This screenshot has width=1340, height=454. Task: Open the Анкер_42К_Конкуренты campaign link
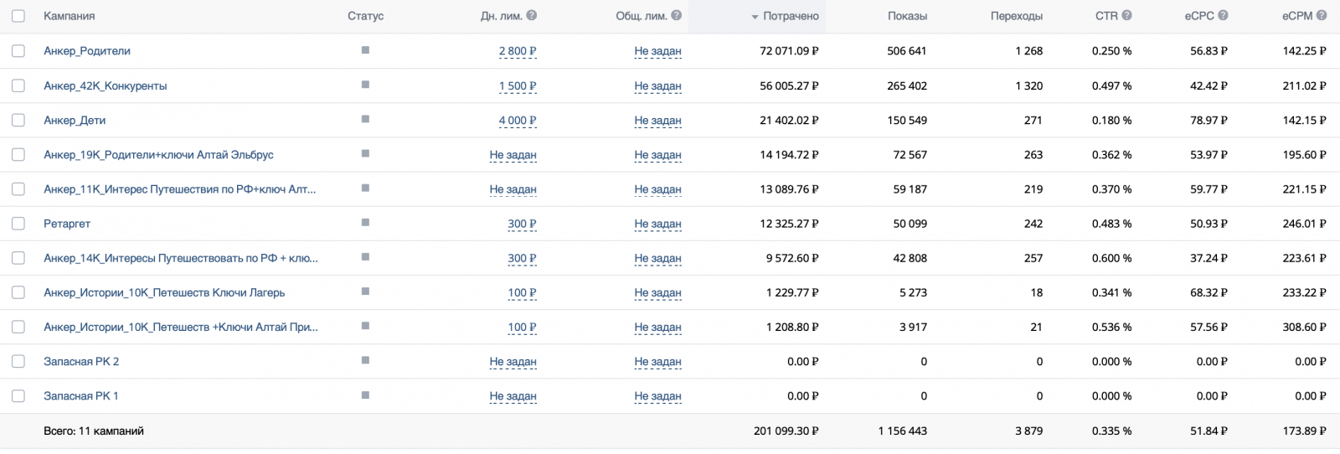(x=106, y=85)
